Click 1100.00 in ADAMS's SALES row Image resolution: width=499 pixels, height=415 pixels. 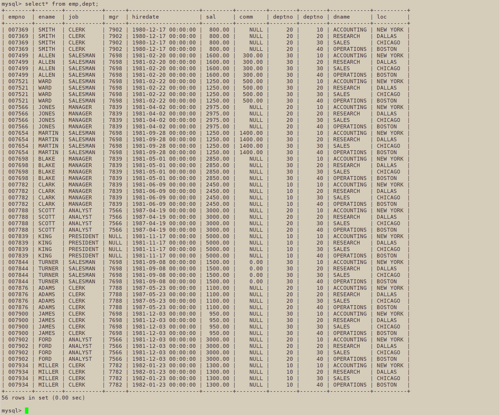(218, 301)
